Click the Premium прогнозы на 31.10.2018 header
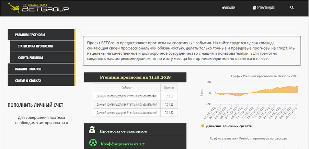The height and width of the screenshot is (149, 309). (135, 77)
